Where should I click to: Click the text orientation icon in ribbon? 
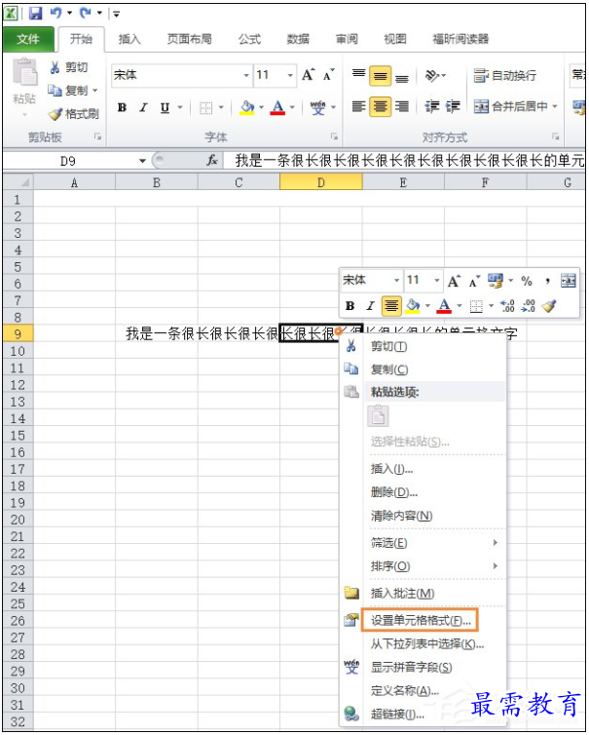pos(432,75)
